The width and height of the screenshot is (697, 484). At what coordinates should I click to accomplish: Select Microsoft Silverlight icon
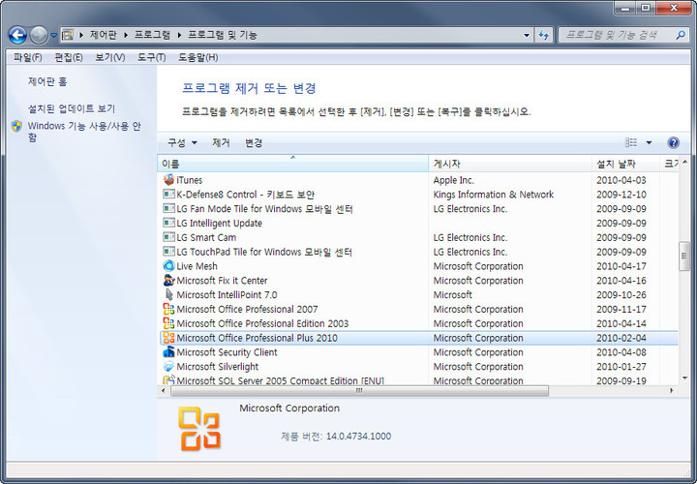click(x=168, y=366)
